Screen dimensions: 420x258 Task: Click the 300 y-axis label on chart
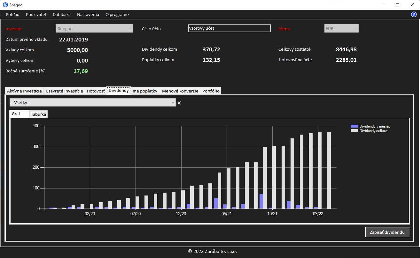[36, 147]
